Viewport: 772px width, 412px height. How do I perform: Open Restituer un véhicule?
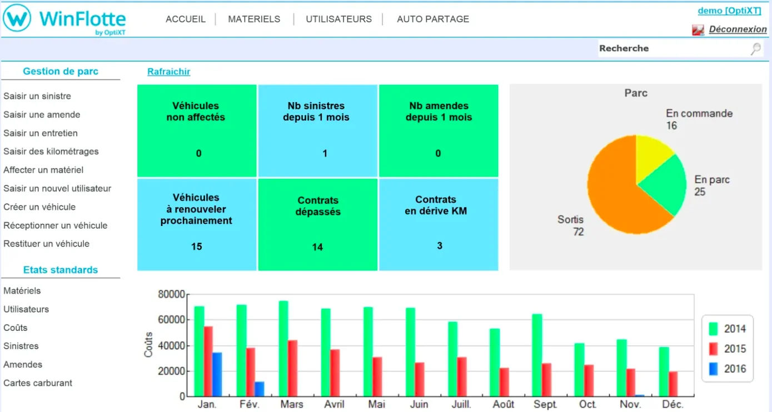(46, 244)
